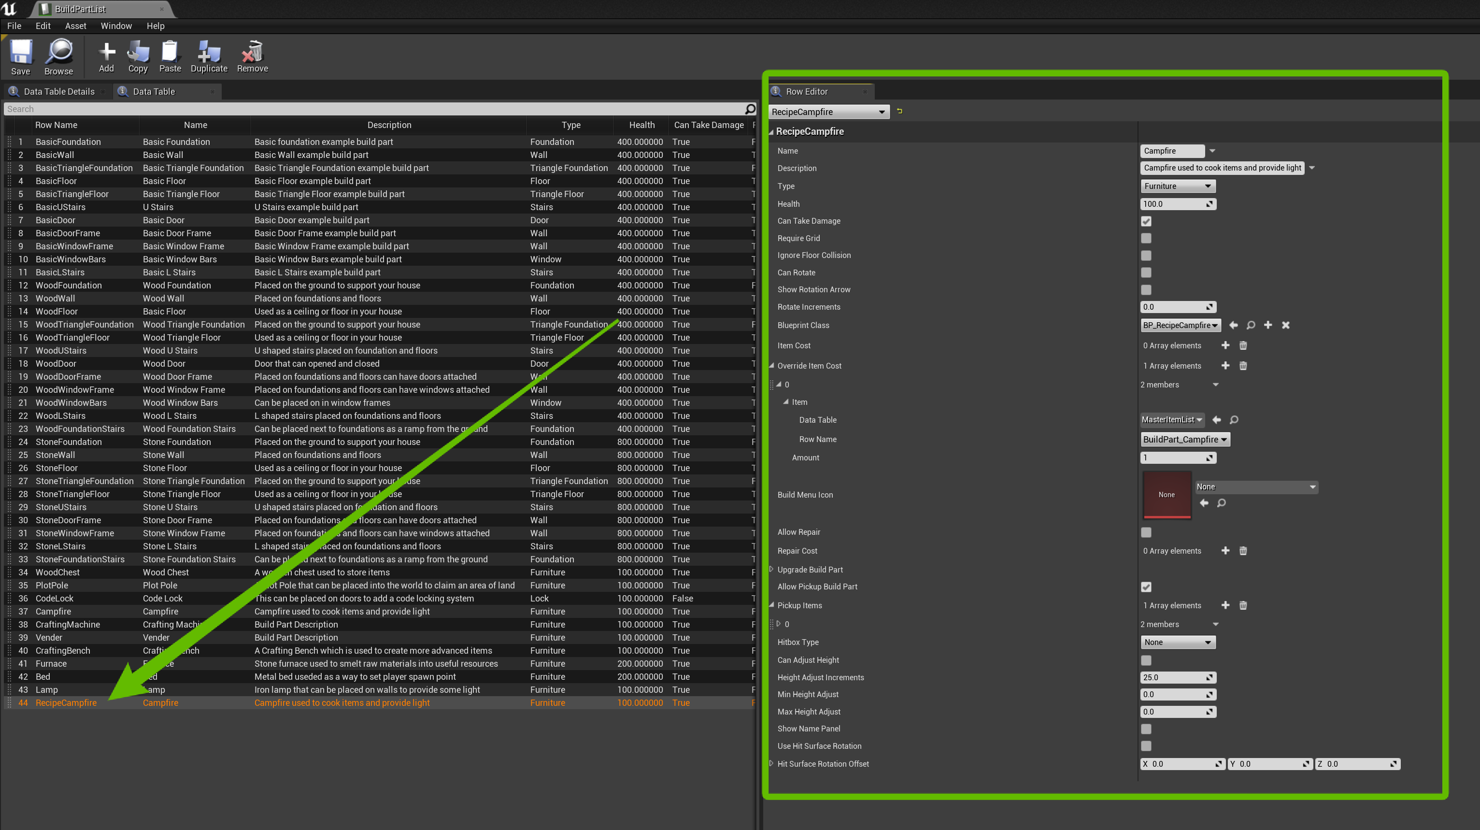Open the Asset menu
This screenshot has height=830, width=1480.
(x=75, y=26)
